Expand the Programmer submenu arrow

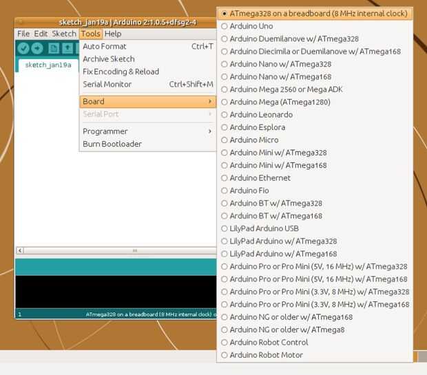[209, 131]
